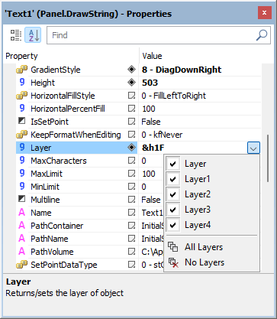Click PathVolume default-state marker
The image size is (277, 319).
(x=131, y=252)
